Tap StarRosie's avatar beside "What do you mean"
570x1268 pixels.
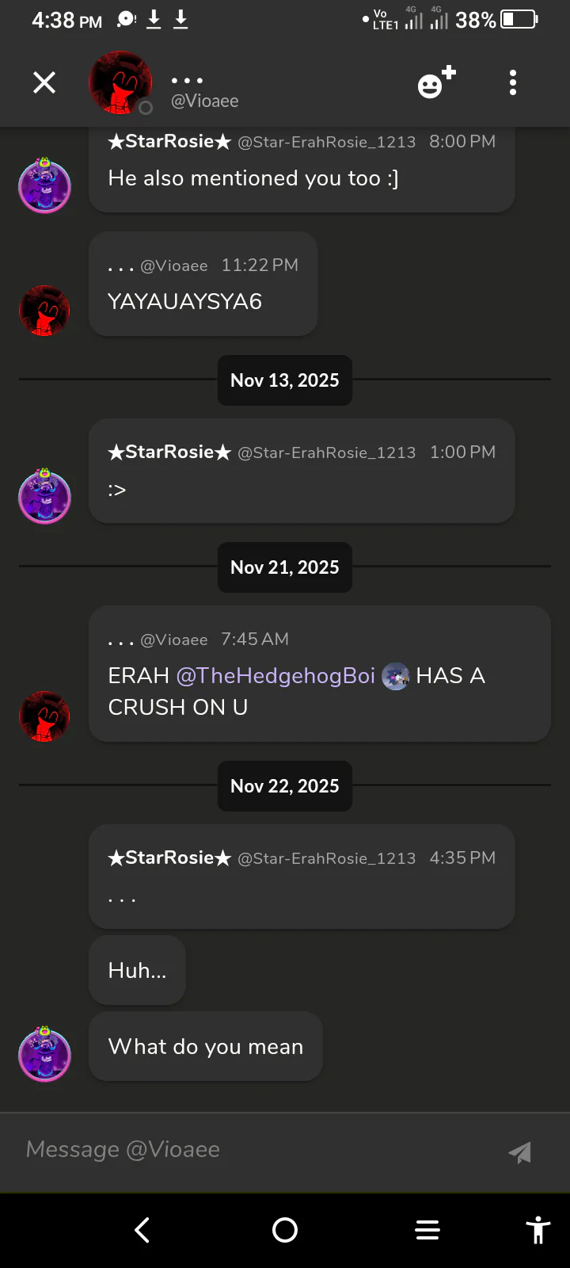pos(44,1054)
